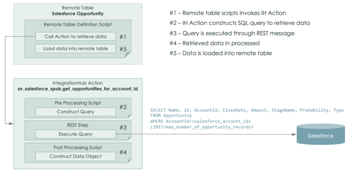Image resolution: width=351 pixels, height=172 pixels.
Task: Select the 'Load data into remote table' box
Action: tap(76, 48)
